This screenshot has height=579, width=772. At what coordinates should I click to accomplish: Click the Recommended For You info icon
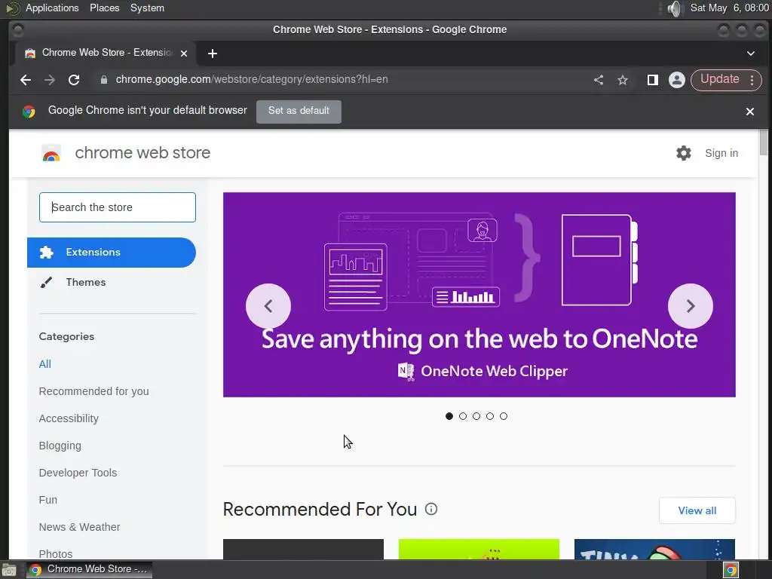[430, 509]
